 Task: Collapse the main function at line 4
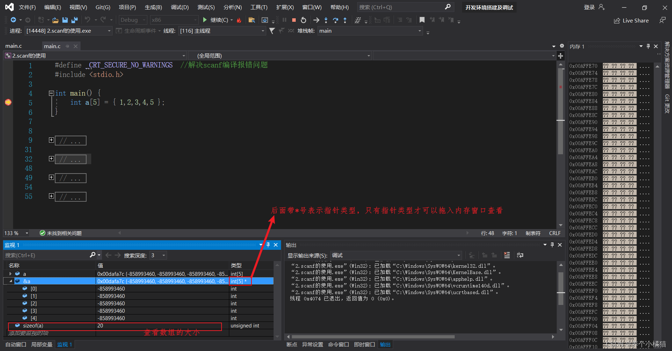[x=51, y=93]
